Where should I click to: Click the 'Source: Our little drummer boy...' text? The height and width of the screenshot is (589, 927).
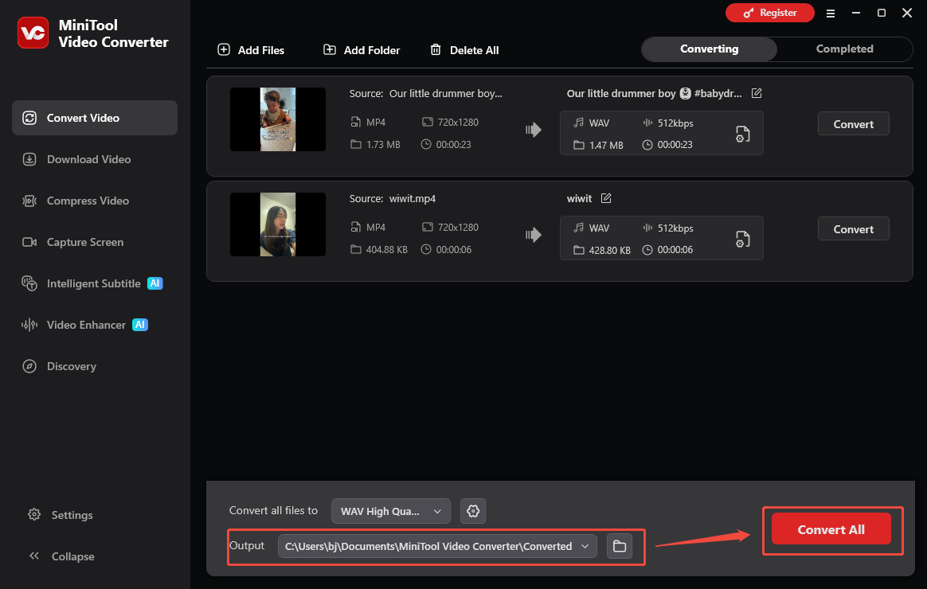pyautogui.click(x=425, y=93)
